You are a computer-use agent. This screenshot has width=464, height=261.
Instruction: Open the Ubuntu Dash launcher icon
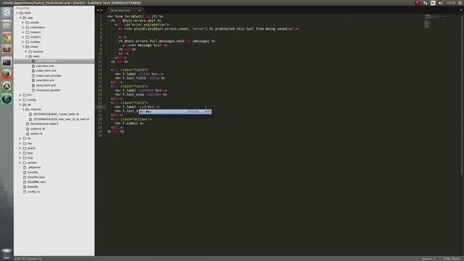7,13
